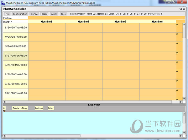Select the 9/28/20 Mon/08:00 row header
Screen dimensions: 188x140
click(x=16, y=65)
